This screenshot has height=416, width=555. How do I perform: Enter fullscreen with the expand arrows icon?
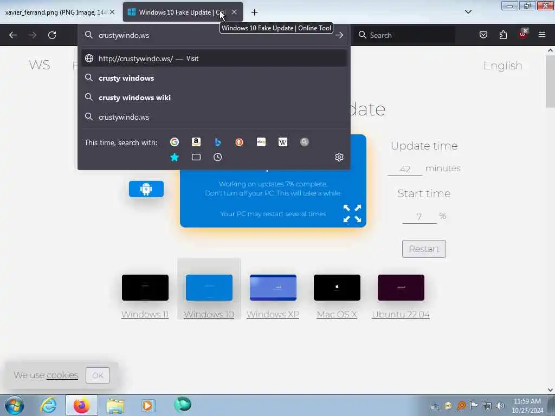pyautogui.click(x=352, y=213)
